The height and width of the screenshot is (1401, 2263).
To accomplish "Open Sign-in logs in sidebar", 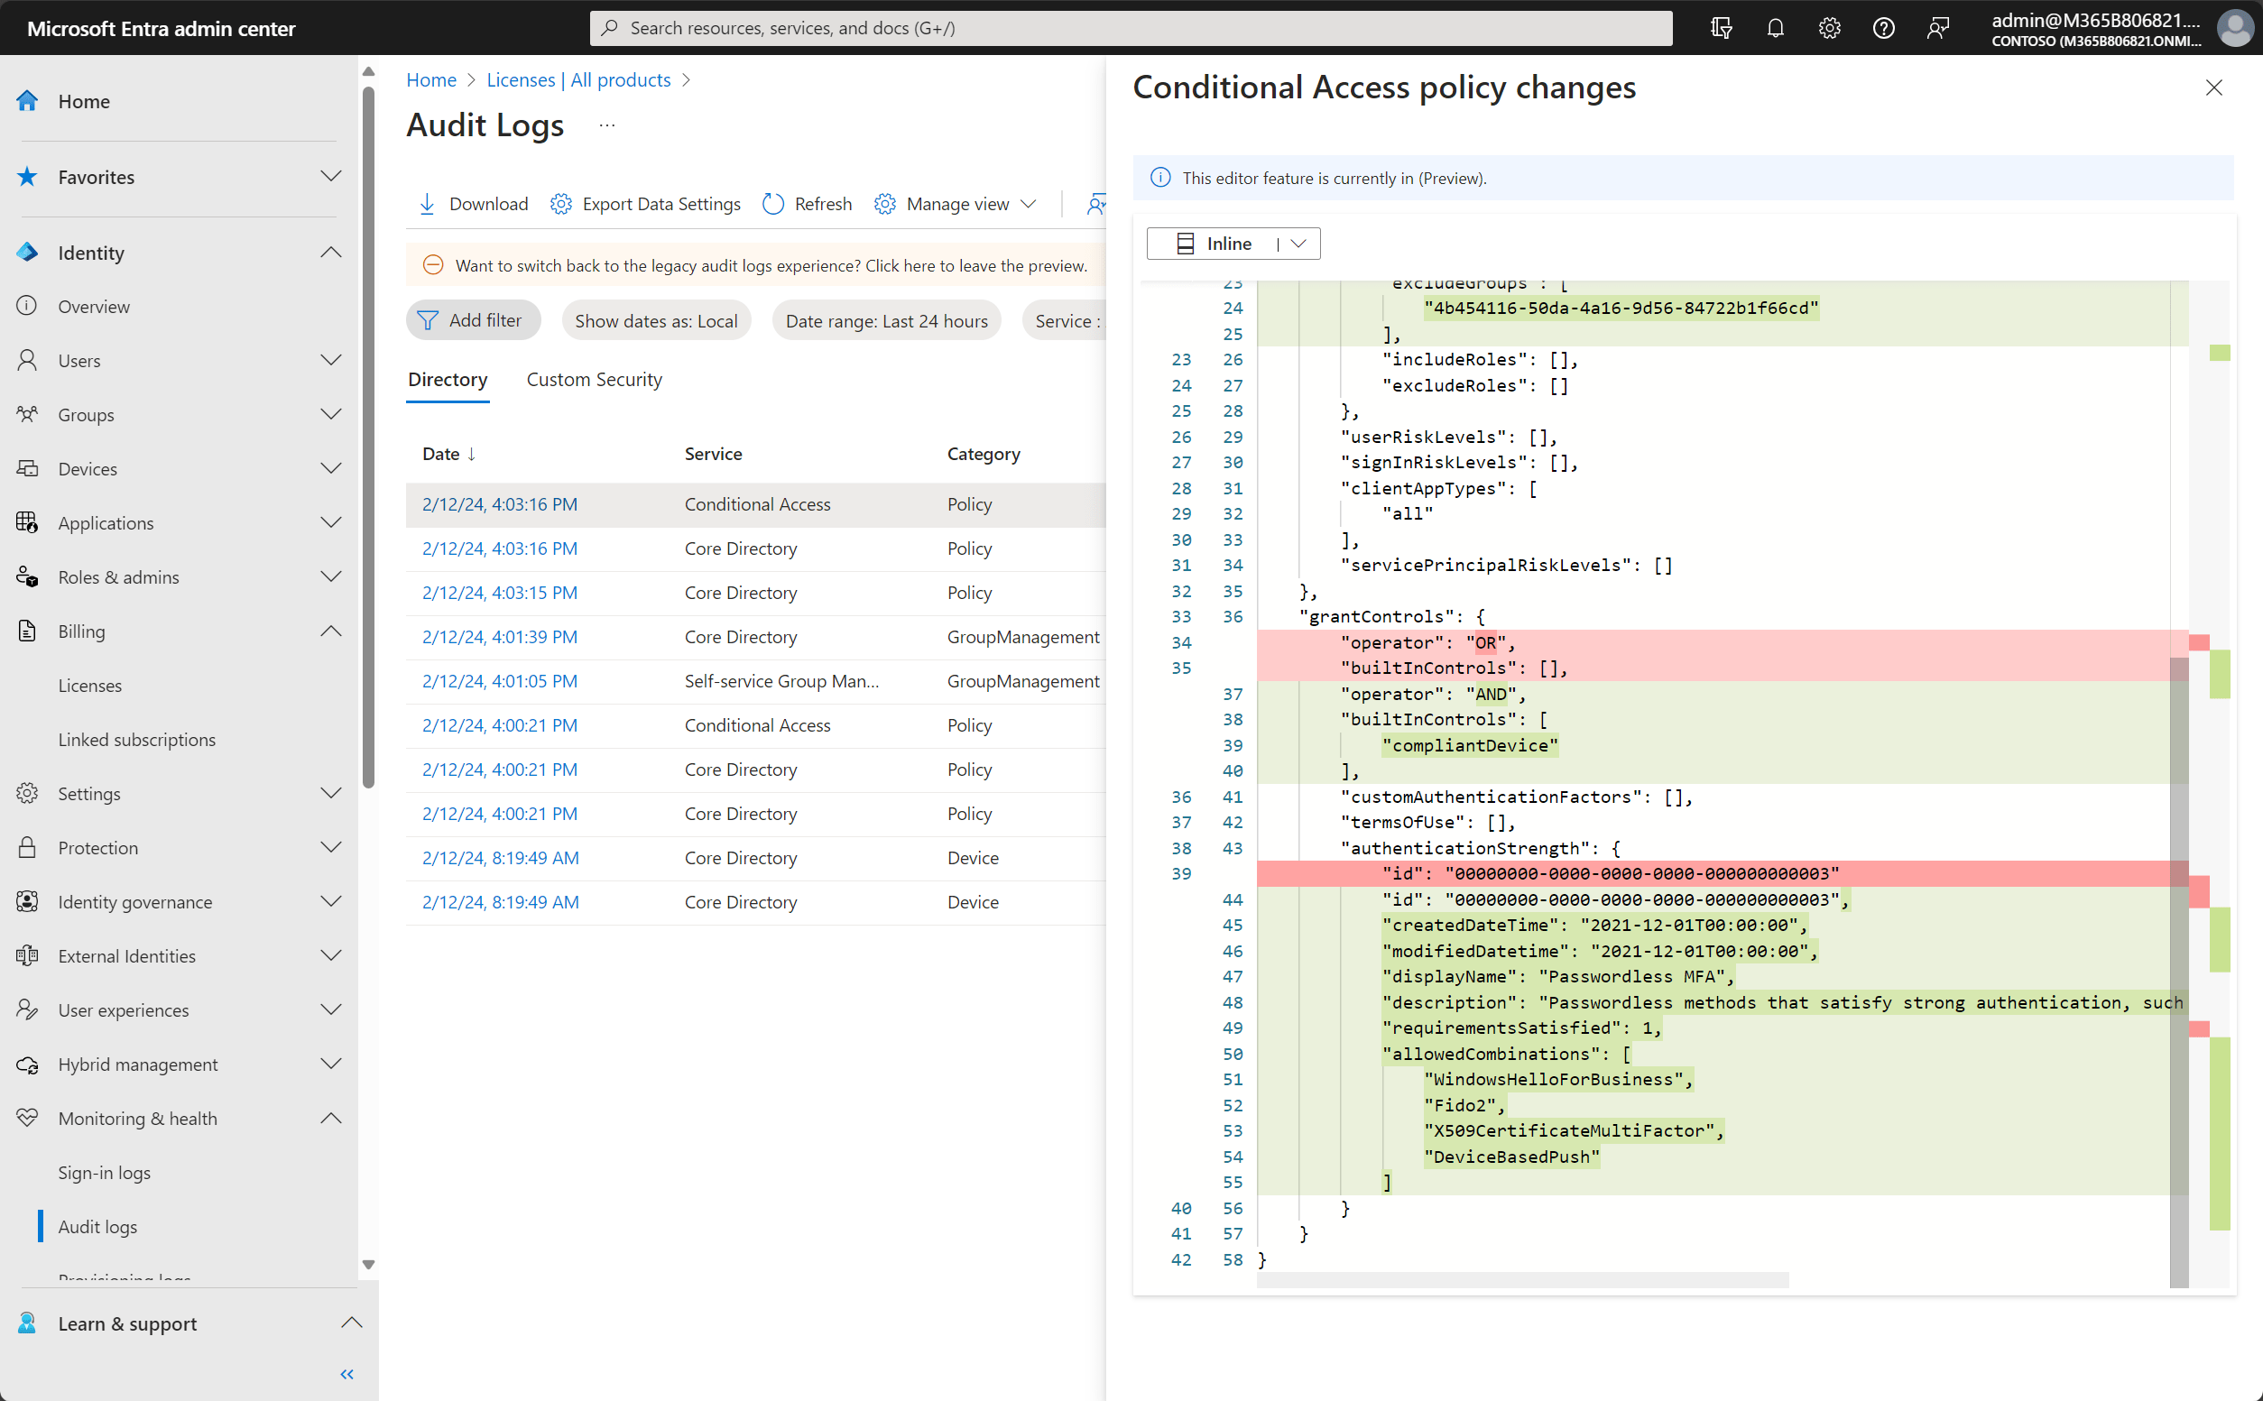I will [x=105, y=1172].
